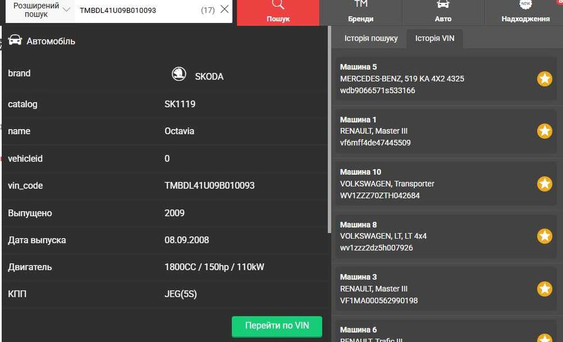Screen dimensions: 563x342
Task: Click the (17) character counter
Action: click(x=208, y=10)
